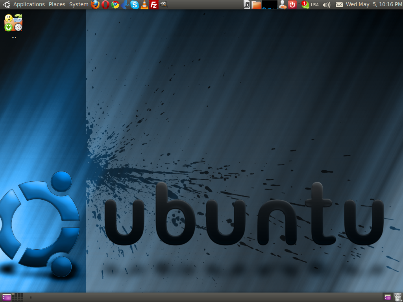Launch Google Chrome from the panel
This screenshot has width=403, height=302.
pos(115,5)
